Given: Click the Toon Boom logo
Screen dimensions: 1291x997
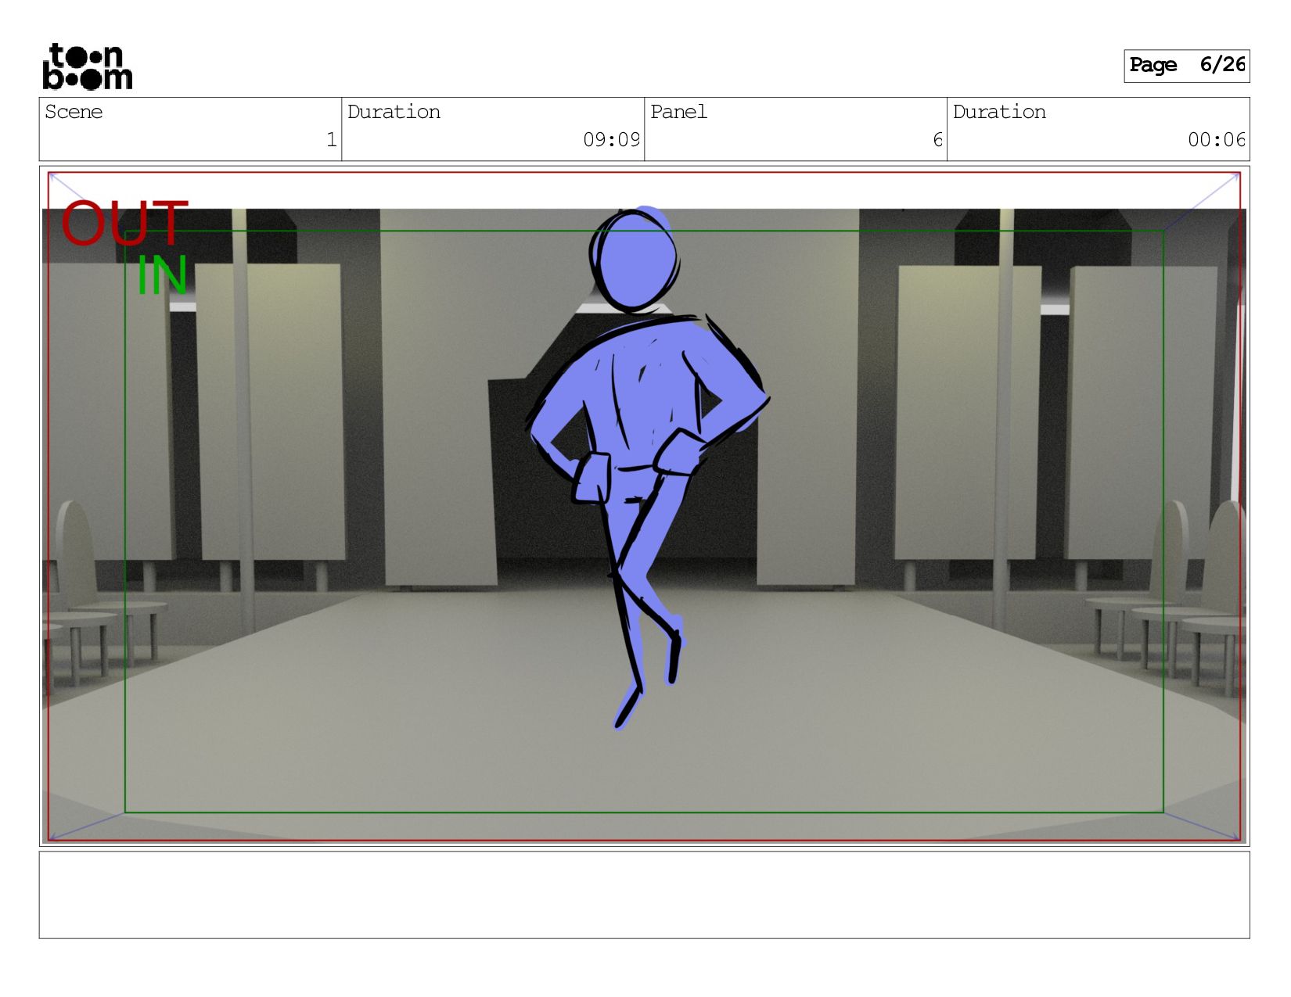Looking at the screenshot, I should [87, 66].
